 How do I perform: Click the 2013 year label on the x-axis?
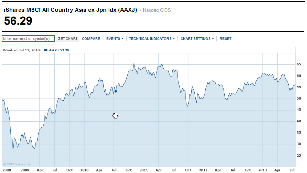tap(263, 170)
